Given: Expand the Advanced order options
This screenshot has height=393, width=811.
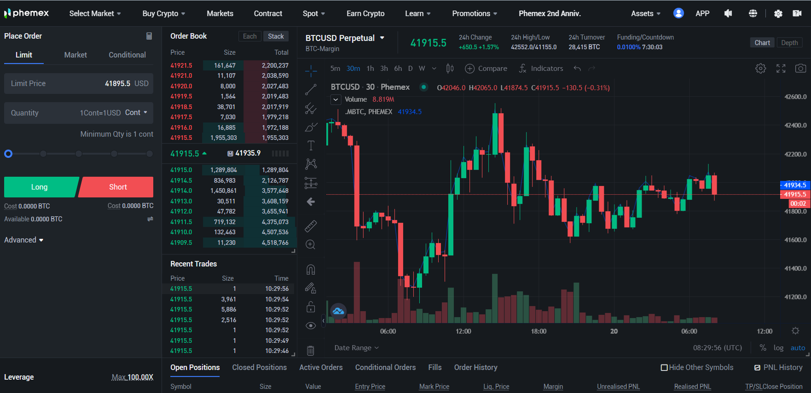Looking at the screenshot, I should pyautogui.click(x=23, y=240).
